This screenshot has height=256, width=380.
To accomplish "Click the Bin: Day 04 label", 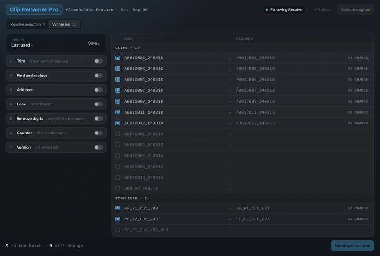I will coord(134,10).
